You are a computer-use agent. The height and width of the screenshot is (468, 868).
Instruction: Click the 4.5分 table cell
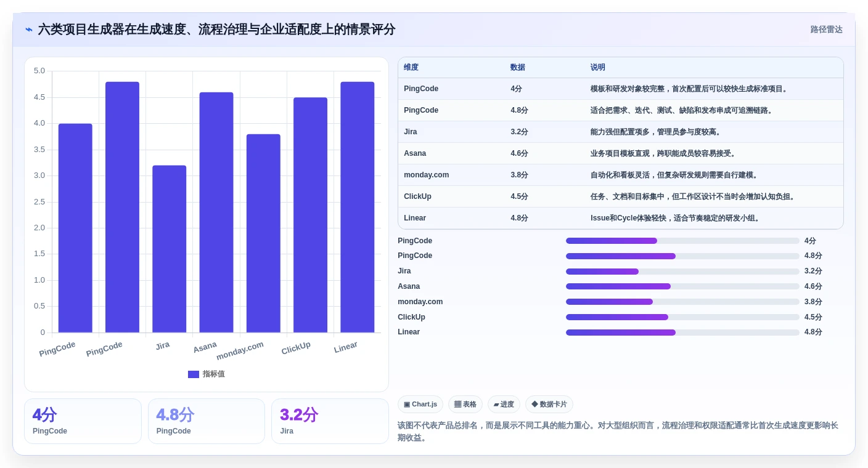[519, 196]
